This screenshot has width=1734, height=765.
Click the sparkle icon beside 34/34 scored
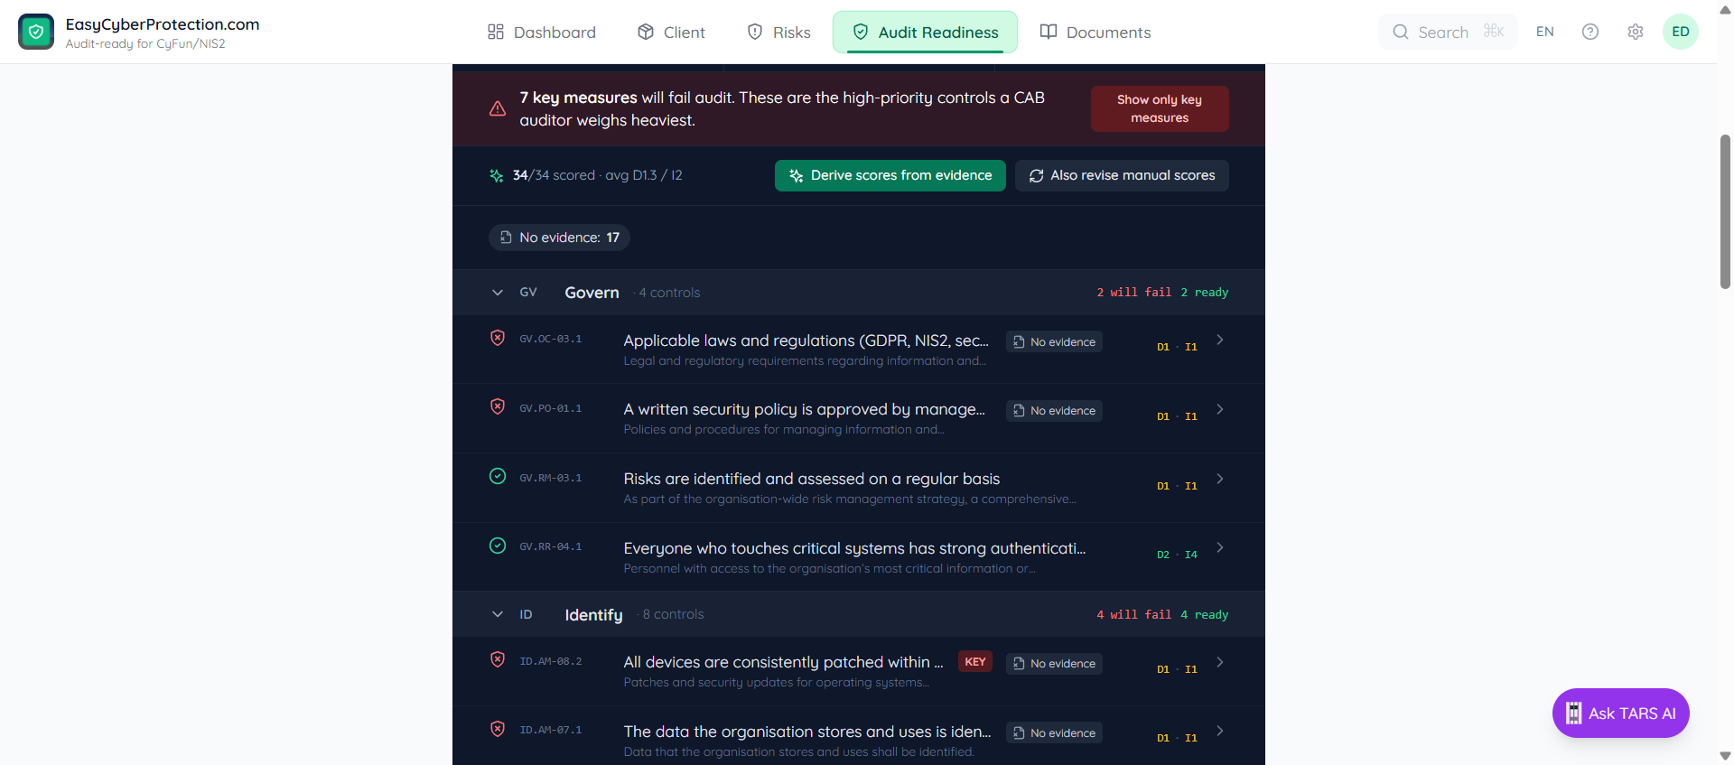[497, 175]
